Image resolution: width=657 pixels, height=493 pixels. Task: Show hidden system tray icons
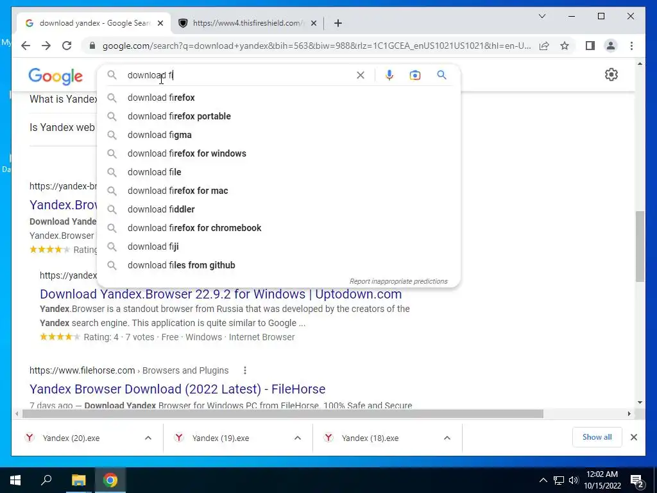[543, 480]
